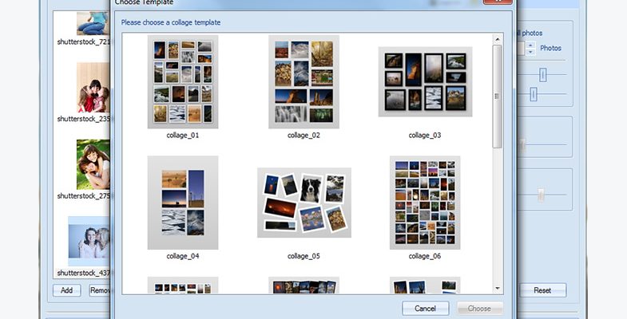Select the collage_01 template thumbnail

coord(183,82)
